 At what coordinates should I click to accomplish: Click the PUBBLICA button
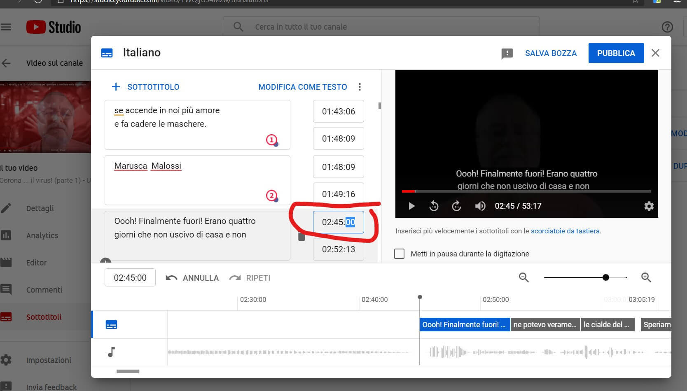pyautogui.click(x=616, y=53)
